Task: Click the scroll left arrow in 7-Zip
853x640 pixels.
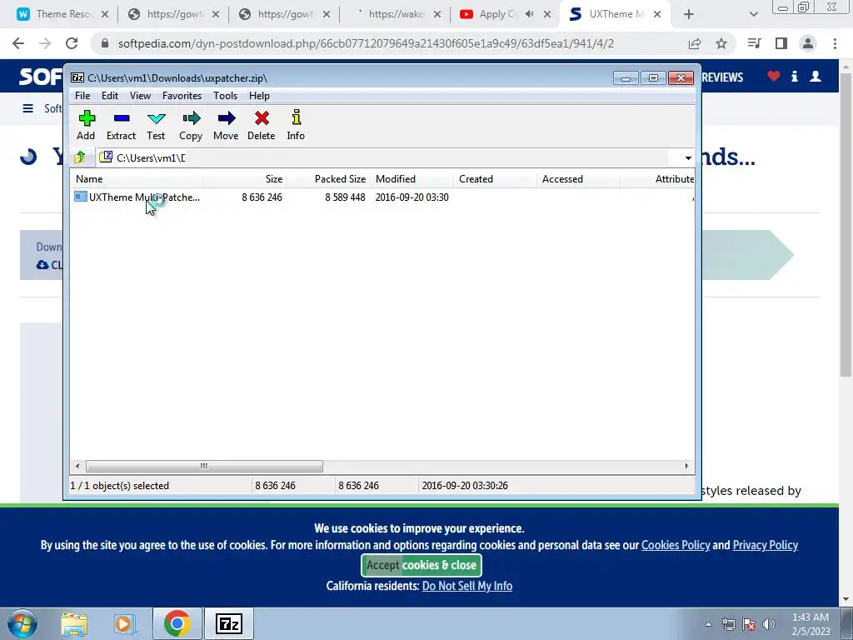Action: click(77, 467)
